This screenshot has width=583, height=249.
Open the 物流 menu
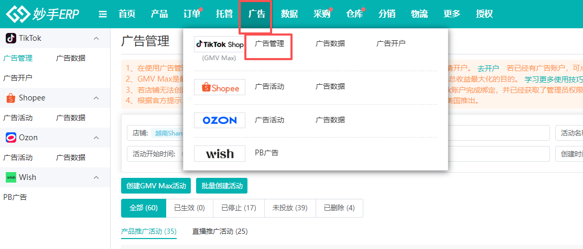419,14
